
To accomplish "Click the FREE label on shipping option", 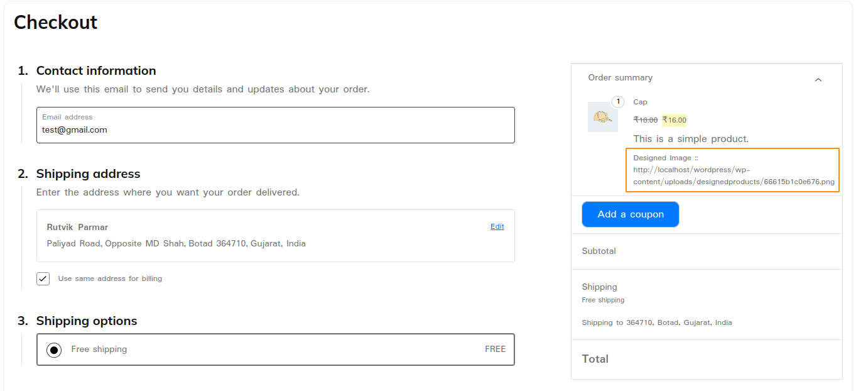I will click(496, 348).
